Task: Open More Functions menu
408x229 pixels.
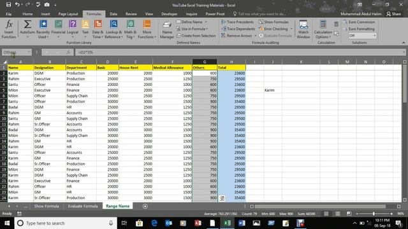Action: [x=147, y=30]
